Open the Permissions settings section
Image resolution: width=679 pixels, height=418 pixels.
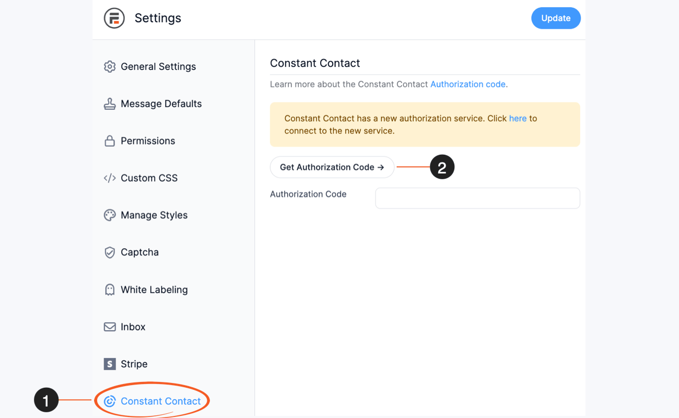pos(148,141)
